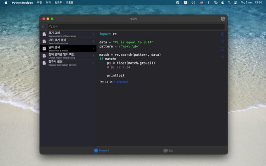Go back using the left arrow
266x166 pixels.
click(x=43, y=26)
